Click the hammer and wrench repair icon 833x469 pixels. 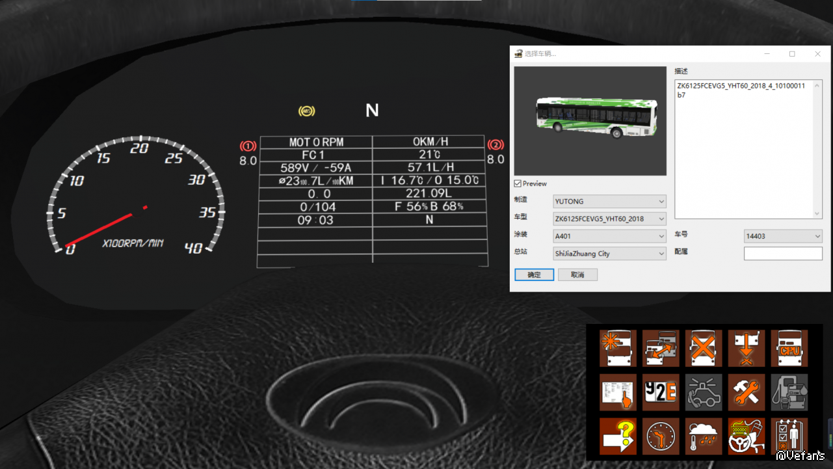pyautogui.click(x=747, y=392)
